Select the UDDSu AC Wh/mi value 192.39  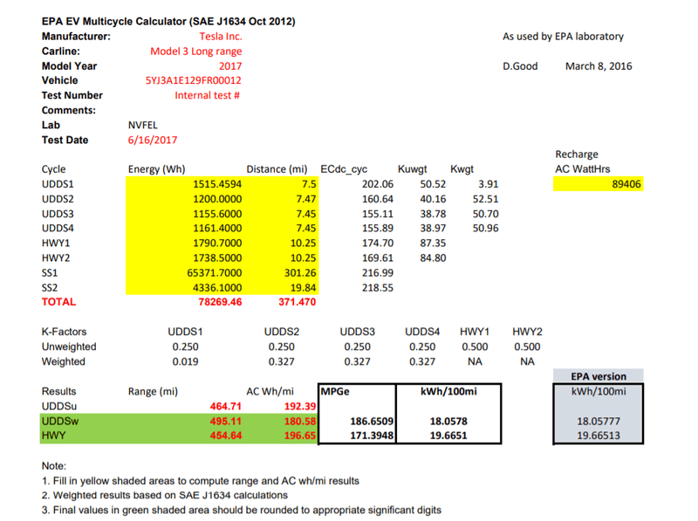coord(300,406)
